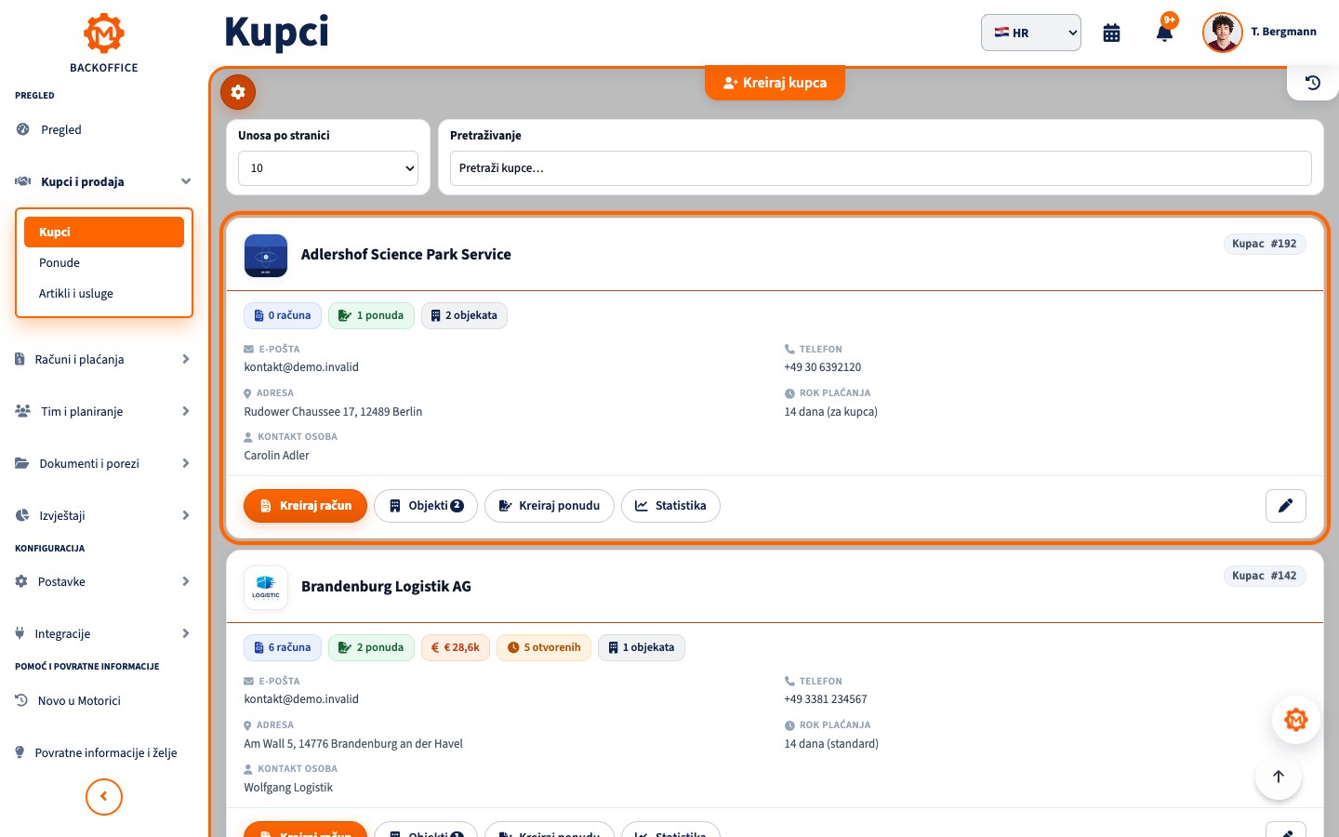This screenshot has height=837, width=1339.
Task: Open notifications bell
Action: pyautogui.click(x=1164, y=33)
